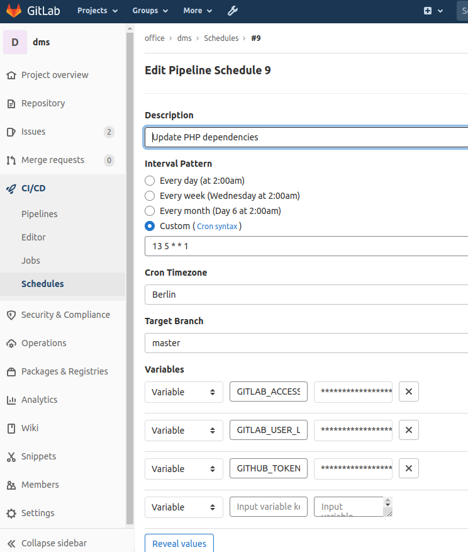Click the plus icon to create new
The image size is (468, 552).
(428, 11)
